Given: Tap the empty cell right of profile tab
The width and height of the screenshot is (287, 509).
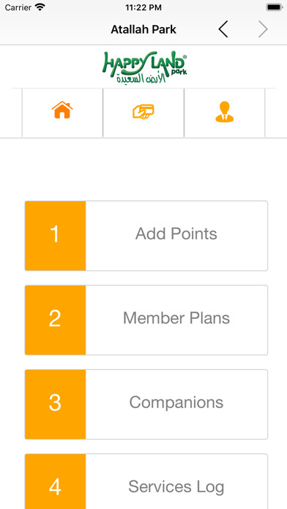Looking at the screenshot, I should click(x=276, y=113).
